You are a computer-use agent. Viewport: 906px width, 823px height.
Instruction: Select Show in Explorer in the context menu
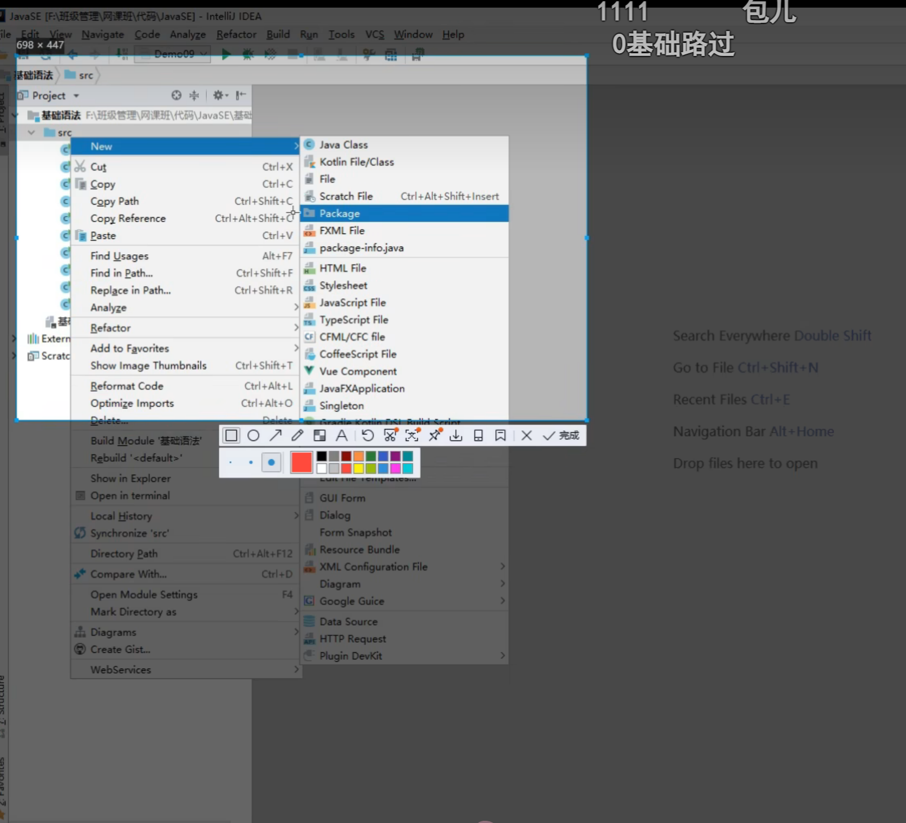(185, 479)
